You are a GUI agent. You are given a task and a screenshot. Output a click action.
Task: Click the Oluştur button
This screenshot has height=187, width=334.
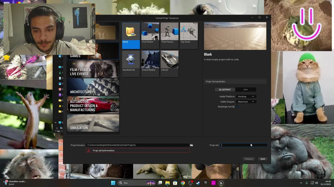click(249, 159)
